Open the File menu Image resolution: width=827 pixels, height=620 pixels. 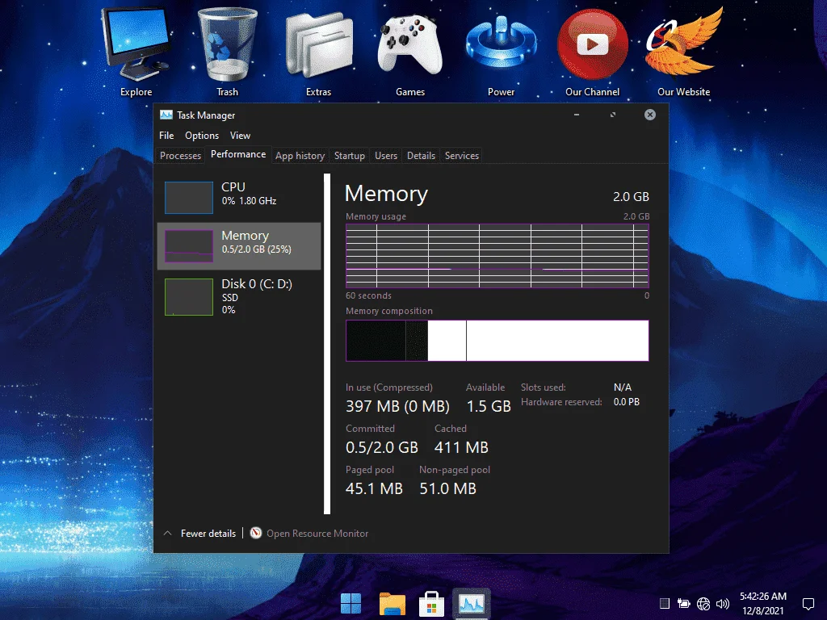tap(166, 136)
